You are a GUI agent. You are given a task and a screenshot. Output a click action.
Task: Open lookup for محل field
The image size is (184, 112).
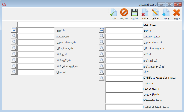[102, 72]
